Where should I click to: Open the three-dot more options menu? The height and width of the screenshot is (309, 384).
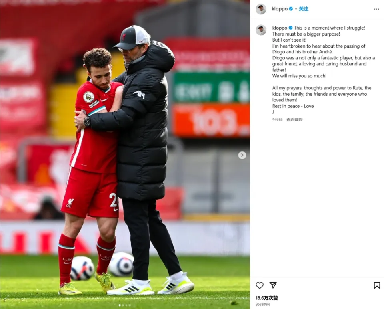point(376,9)
